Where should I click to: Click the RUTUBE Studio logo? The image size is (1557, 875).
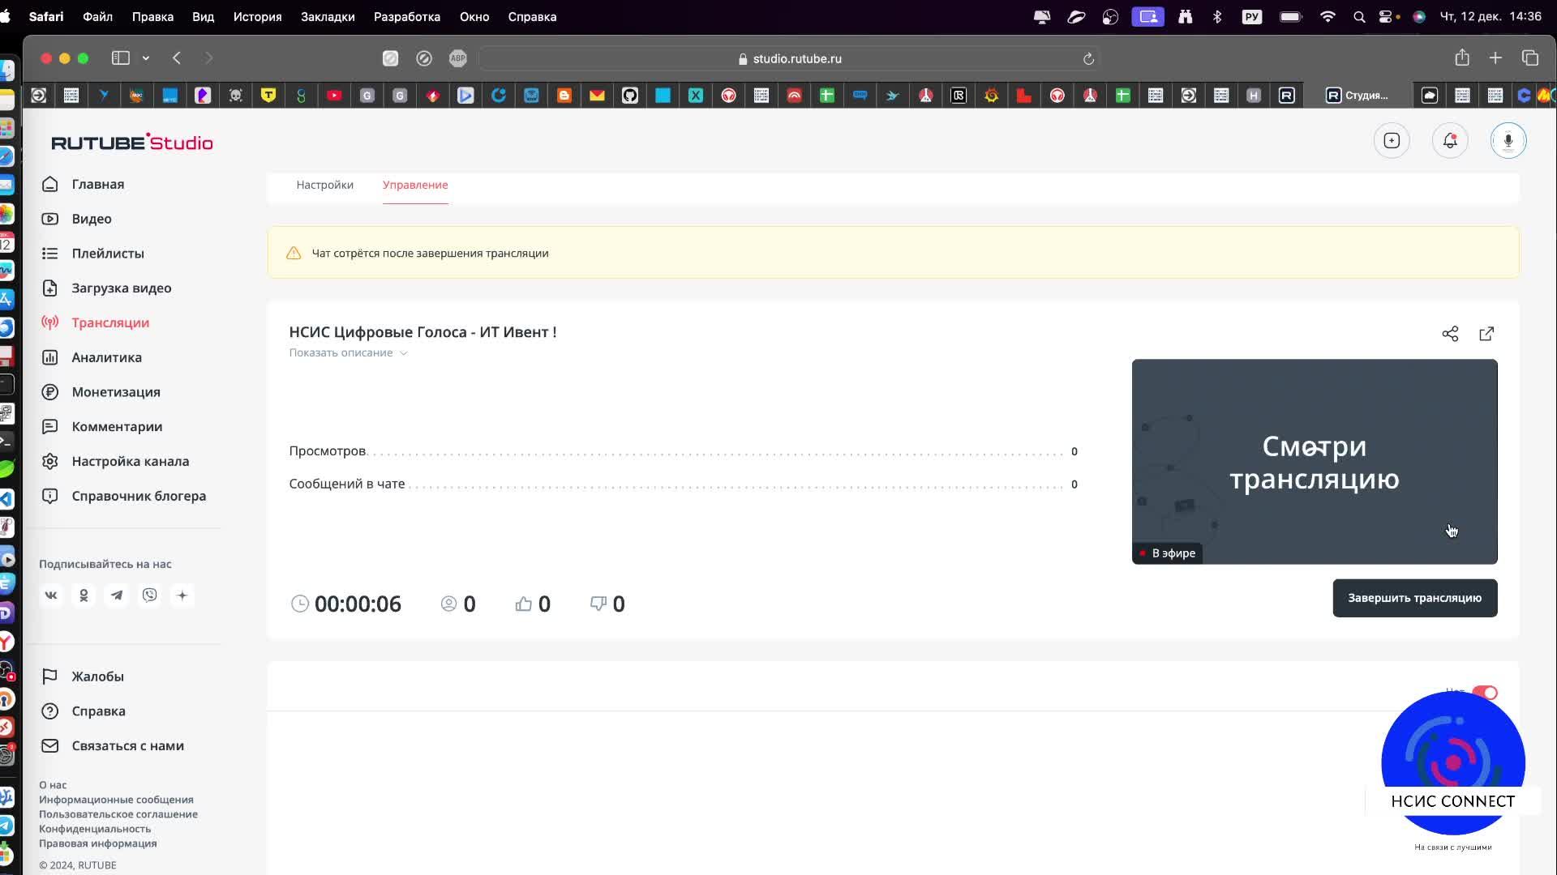tap(132, 143)
